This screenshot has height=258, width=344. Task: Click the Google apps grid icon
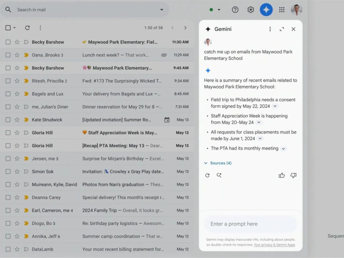tap(282, 9)
